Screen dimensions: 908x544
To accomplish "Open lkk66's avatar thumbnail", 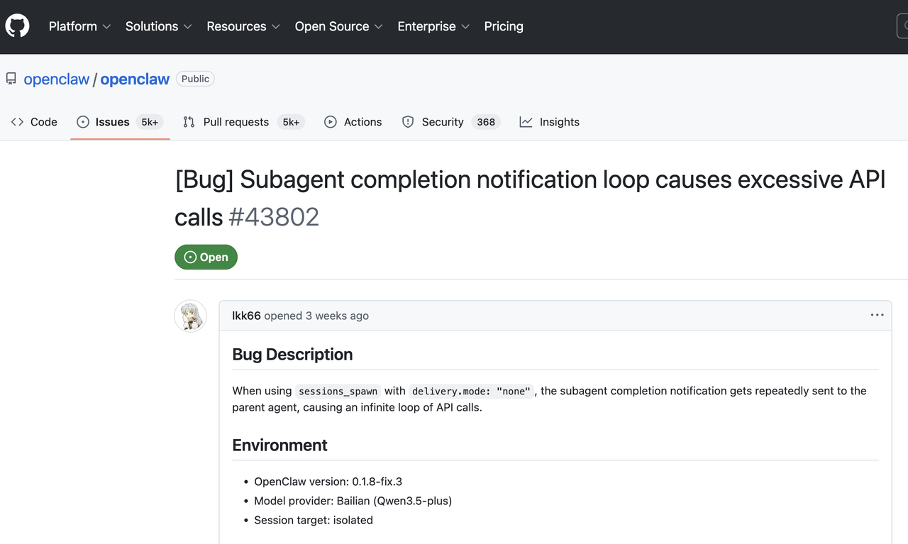I will point(190,316).
